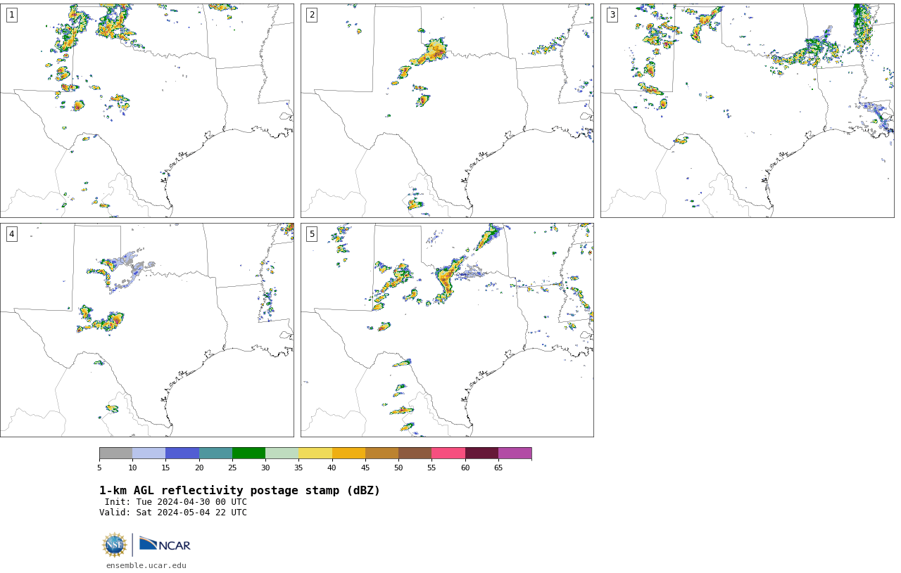
Task: Click the light blue 10-15 dBZ swatch
Action: [x=149, y=453]
